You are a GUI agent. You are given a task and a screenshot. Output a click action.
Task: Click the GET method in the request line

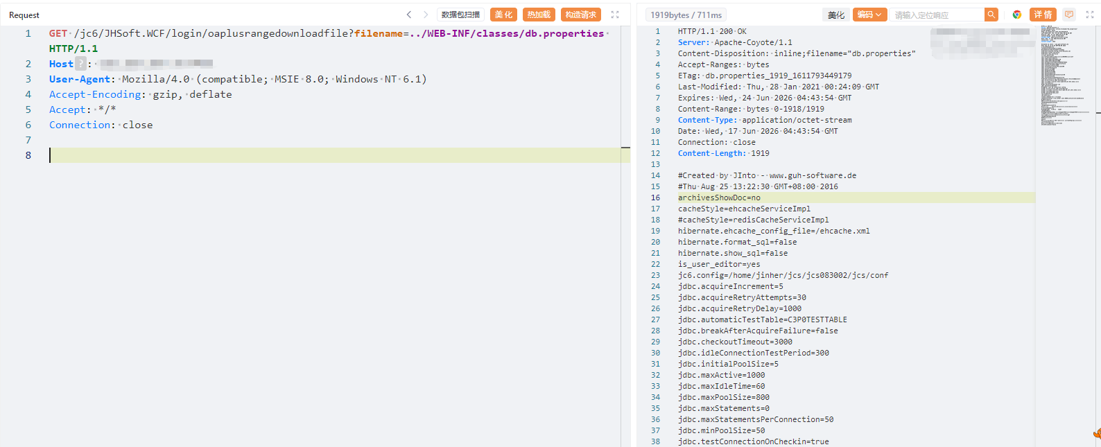coord(58,33)
